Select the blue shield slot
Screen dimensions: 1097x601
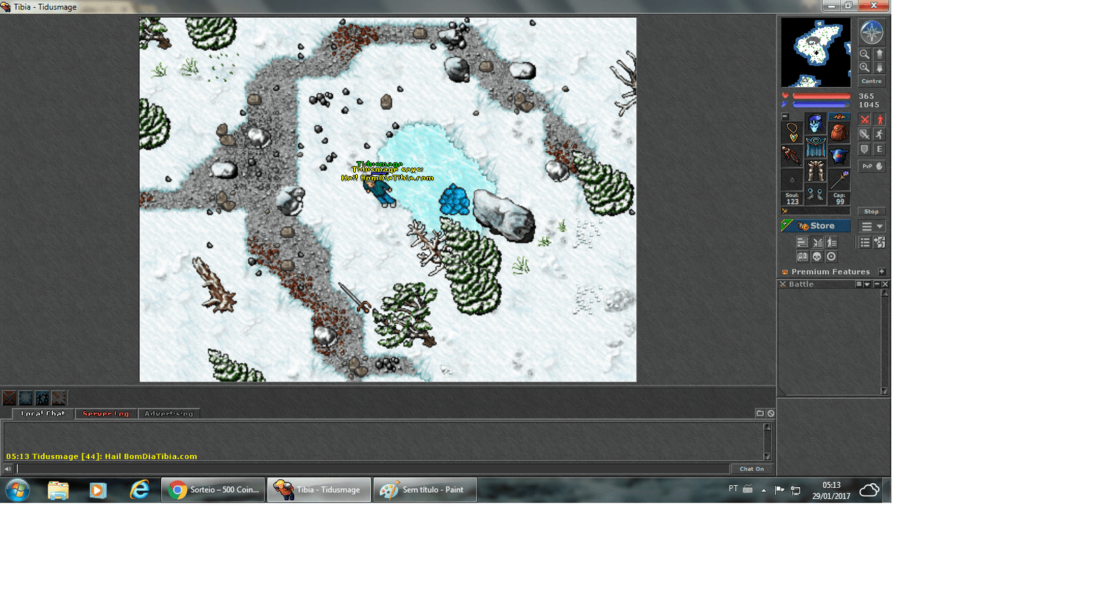tap(839, 156)
